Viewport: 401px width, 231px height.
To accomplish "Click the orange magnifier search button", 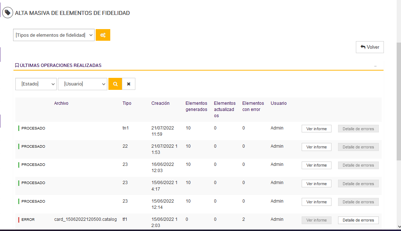I will pos(115,84).
